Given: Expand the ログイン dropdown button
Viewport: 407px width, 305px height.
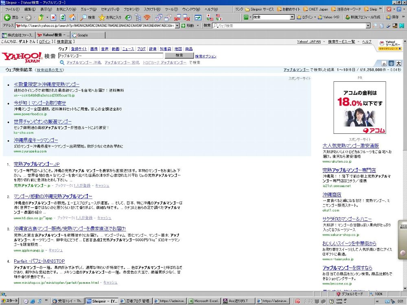Looking at the screenshot, I should point(315,17).
